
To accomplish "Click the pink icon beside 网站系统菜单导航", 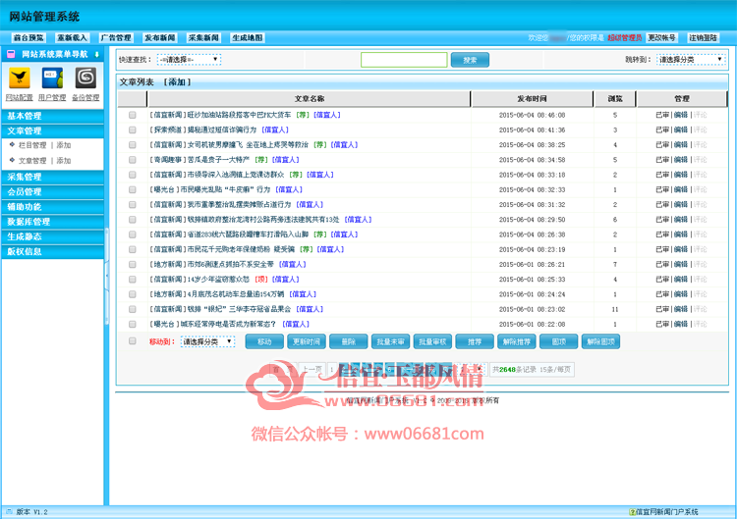I will [11, 54].
